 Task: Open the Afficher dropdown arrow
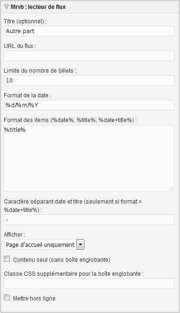click(x=80, y=245)
